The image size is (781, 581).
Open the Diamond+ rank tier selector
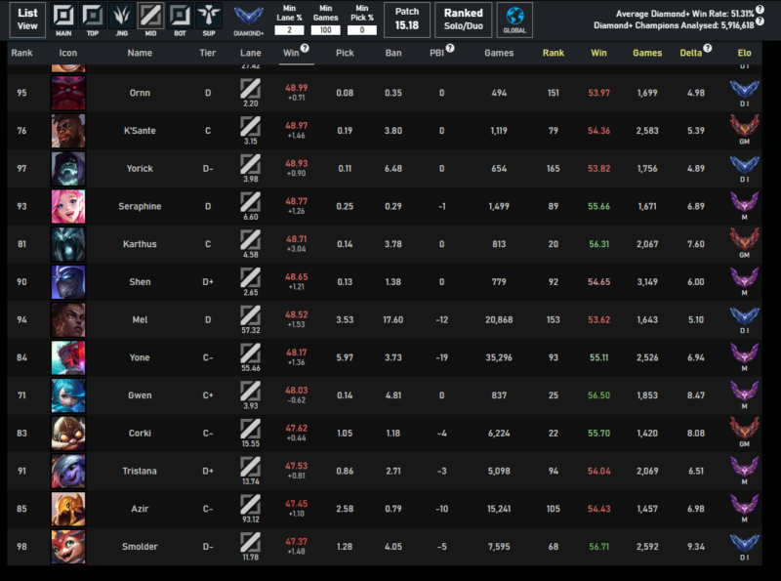249,19
